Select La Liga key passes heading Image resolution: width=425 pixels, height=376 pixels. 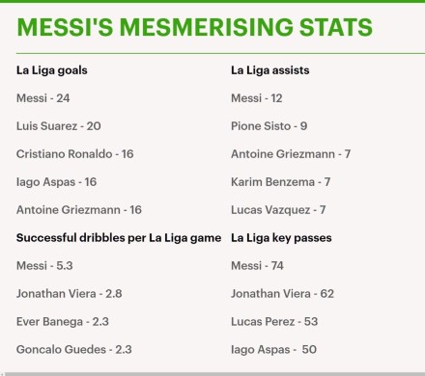tap(281, 238)
